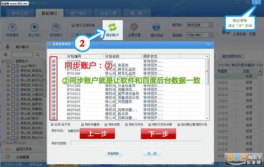Click the 同步账户 green sync icon
Screen dimensions: 264x167
(112, 27)
